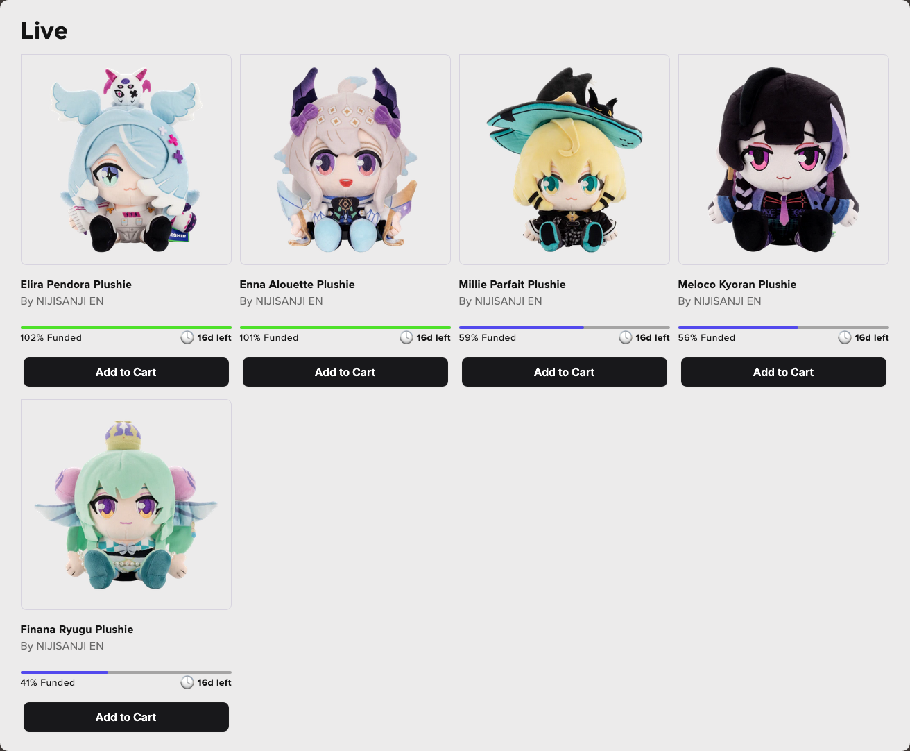Click clock icon on Enna Alouette card
The width and height of the screenshot is (910, 751).
pos(406,337)
